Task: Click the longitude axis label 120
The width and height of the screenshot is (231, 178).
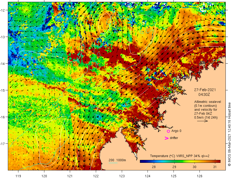Action: (x=44, y=176)
